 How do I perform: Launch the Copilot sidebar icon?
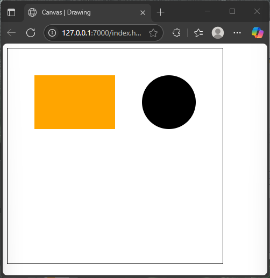[258, 33]
